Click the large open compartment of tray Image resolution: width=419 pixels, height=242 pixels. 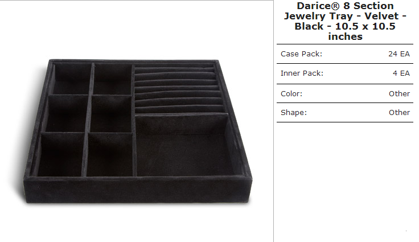click(x=184, y=146)
